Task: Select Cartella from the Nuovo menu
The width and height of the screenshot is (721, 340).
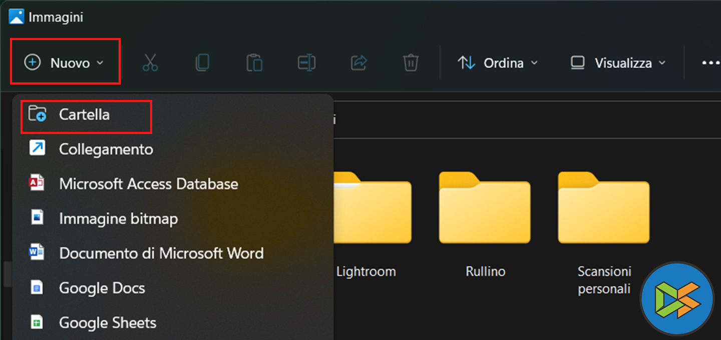Action: 84,114
